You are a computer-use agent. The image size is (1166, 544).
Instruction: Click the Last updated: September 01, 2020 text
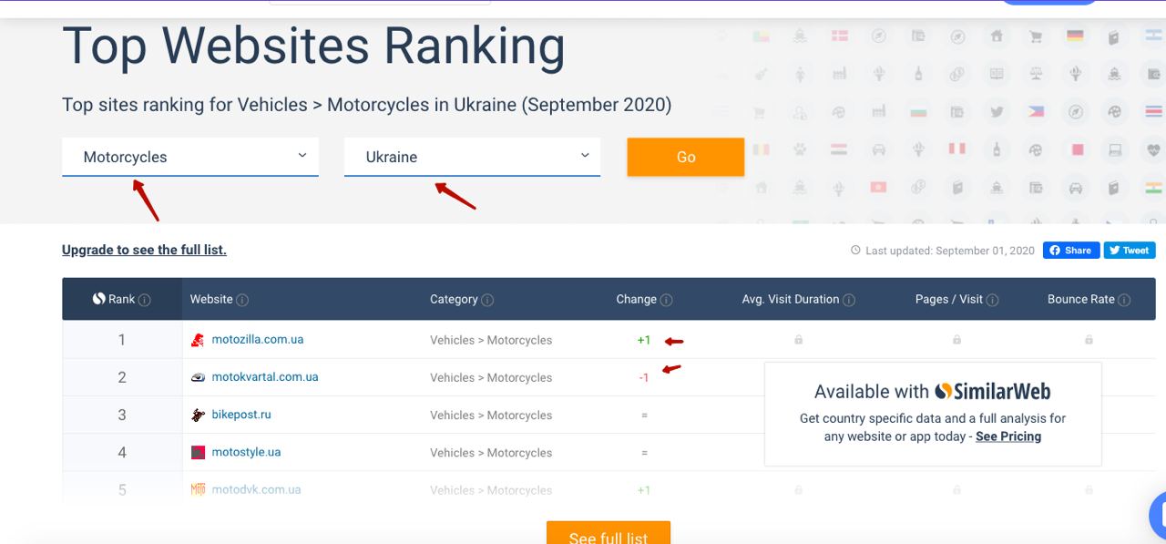click(x=950, y=251)
